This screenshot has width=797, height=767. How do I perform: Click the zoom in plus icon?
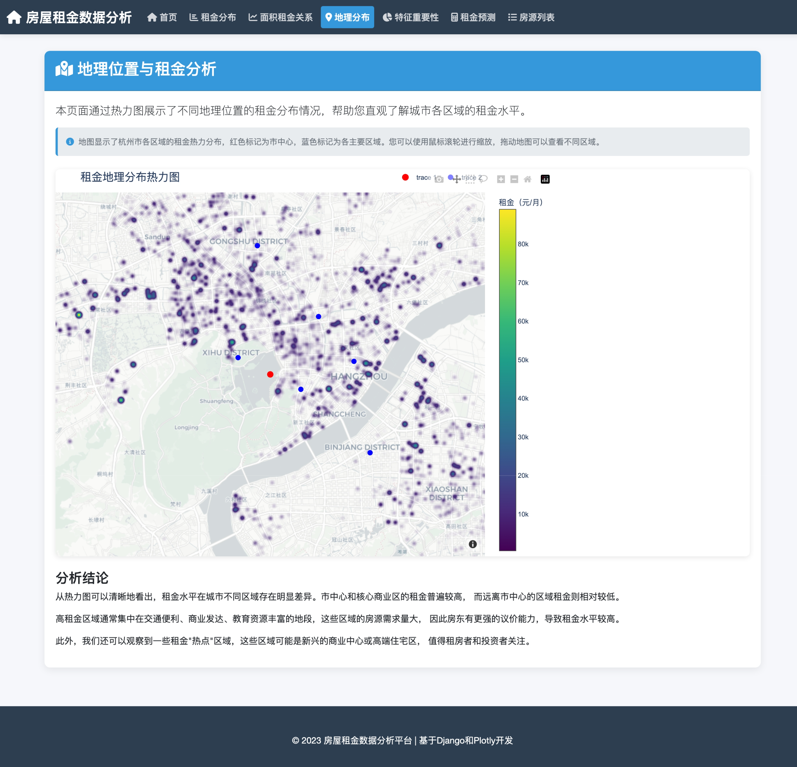pos(501,179)
